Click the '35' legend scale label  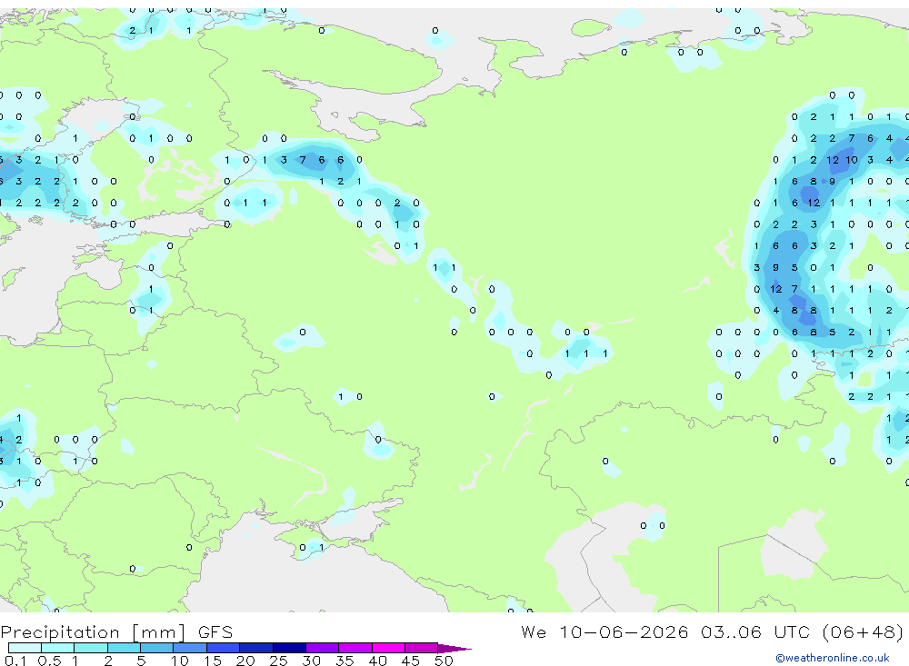click(345, 661)
